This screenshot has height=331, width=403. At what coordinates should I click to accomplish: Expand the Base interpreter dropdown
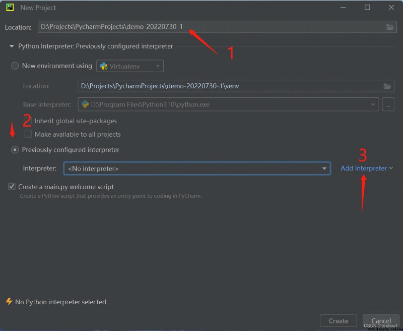[x=373, y=104]
